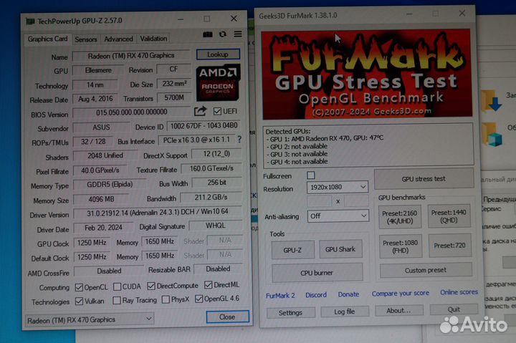Toggle the OpenCL checkbox
The image size is (516, 343).
pyautogui.click(x=79, y=287)
